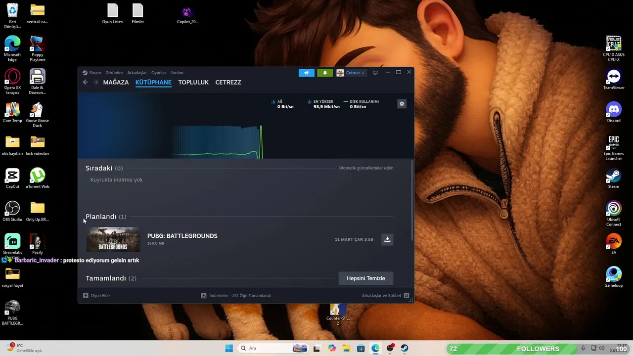Open the taskbar weather widget

click(25, 348)
